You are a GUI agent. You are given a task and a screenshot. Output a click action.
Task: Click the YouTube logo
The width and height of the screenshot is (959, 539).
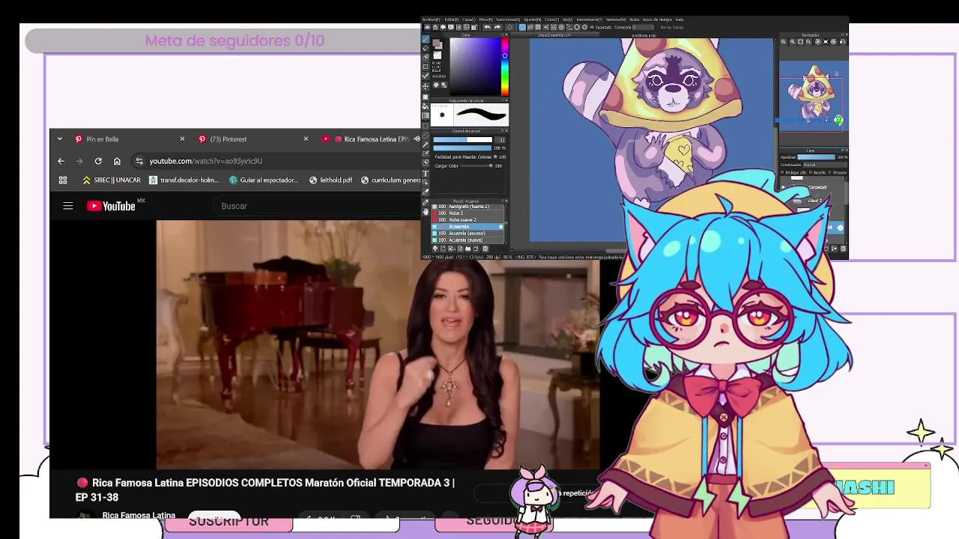111,206
